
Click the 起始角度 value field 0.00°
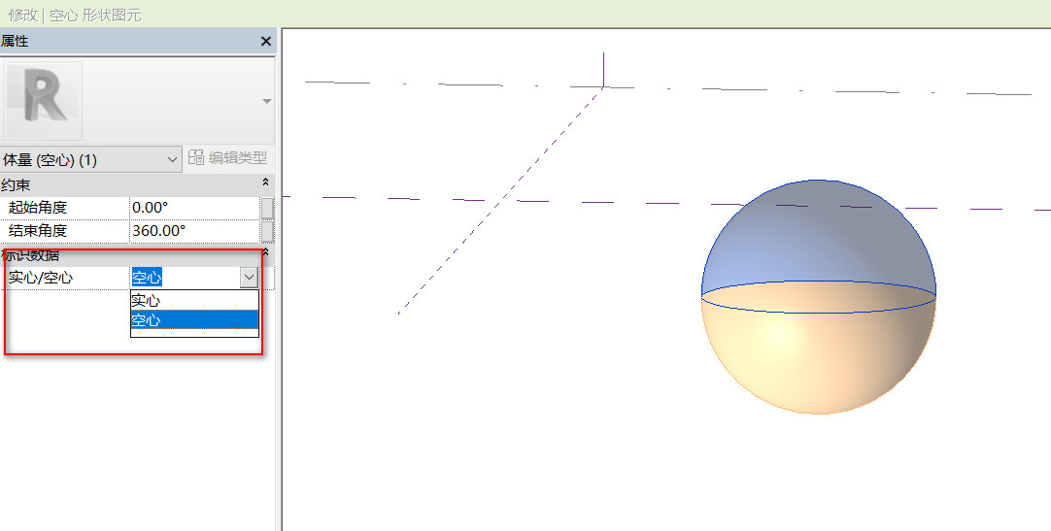[194, 208]
